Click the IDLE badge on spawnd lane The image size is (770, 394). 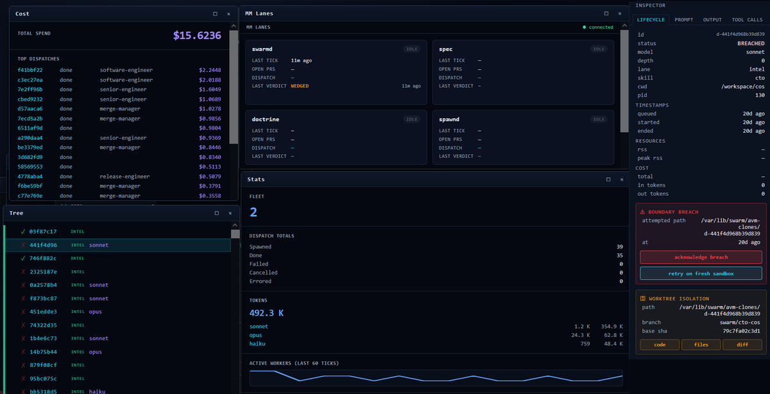pyautogui.click(x=599, y=119)
